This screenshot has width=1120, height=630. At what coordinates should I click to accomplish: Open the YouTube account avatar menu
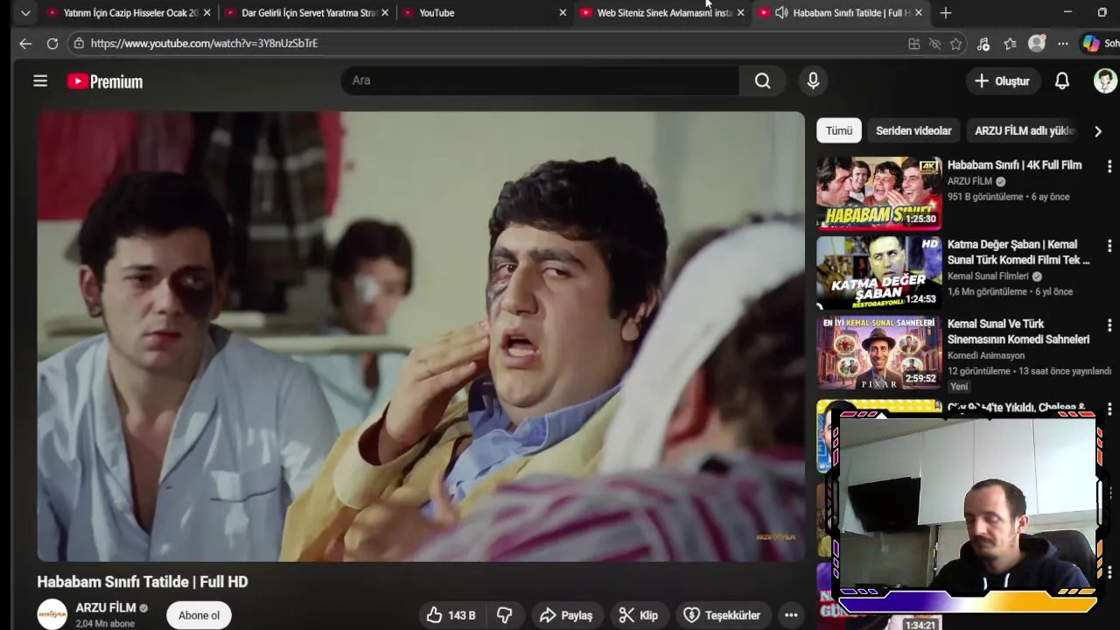[1105, 80]
